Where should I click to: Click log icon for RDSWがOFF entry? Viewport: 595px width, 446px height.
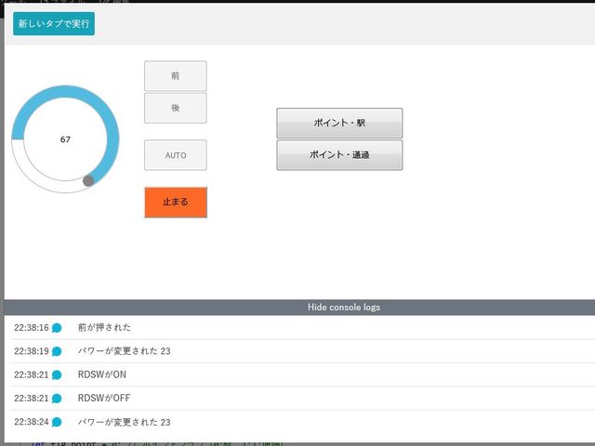pyautogui.click(x=57, y=399)
